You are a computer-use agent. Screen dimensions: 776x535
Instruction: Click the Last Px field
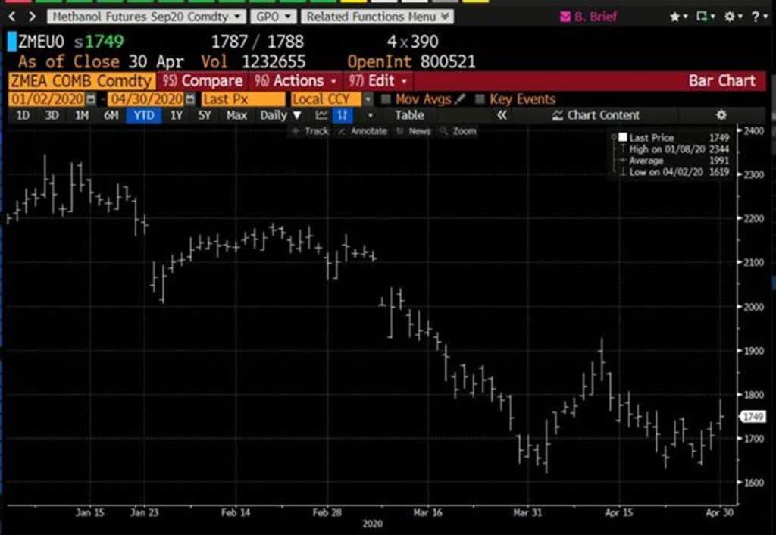(x=243, y=99)
